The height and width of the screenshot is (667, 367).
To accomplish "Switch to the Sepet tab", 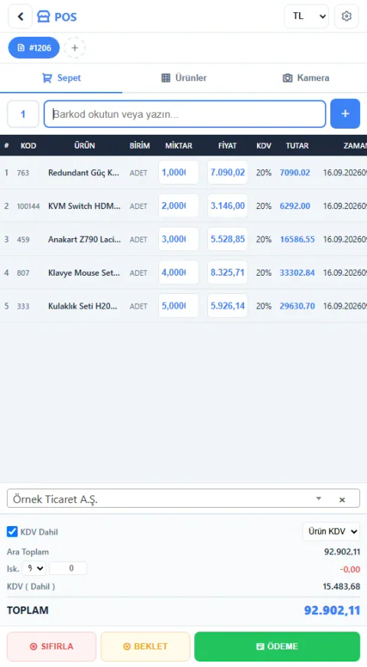I will click(x=61, y=78).
